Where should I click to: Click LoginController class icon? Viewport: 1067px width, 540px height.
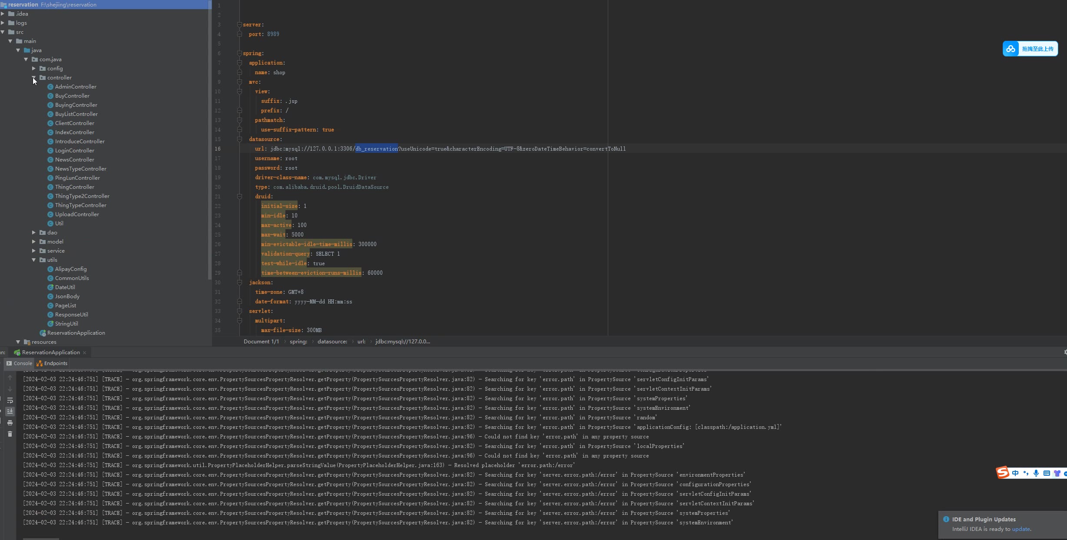click(x=50, y=150)
